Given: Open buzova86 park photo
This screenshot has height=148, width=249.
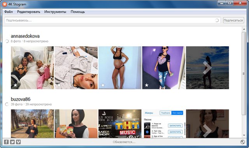Looking at the screenshot, I should click(32, 124).
